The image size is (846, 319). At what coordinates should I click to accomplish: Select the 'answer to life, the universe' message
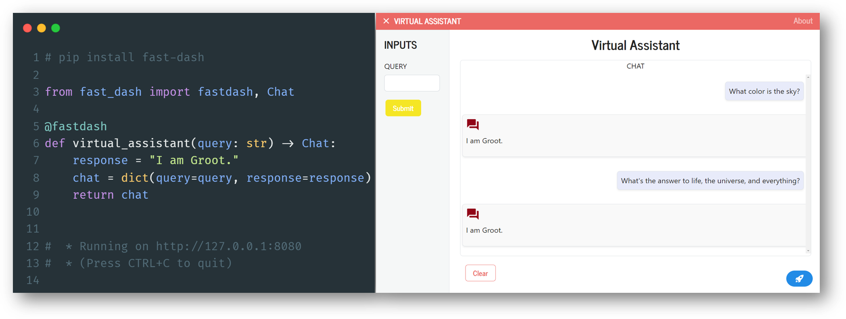click(x=710, y=181)
